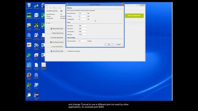The width and height of the screenshot is (198, 111).
Task: Click the Detailed documentation text
Action: [x=74, y=51]
